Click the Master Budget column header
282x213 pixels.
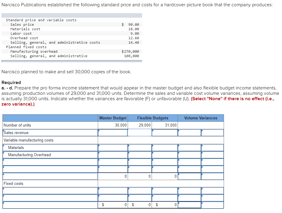[113, 118]
